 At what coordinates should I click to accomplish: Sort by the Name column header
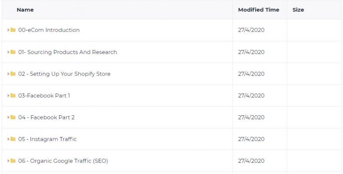tap(25, 10)
